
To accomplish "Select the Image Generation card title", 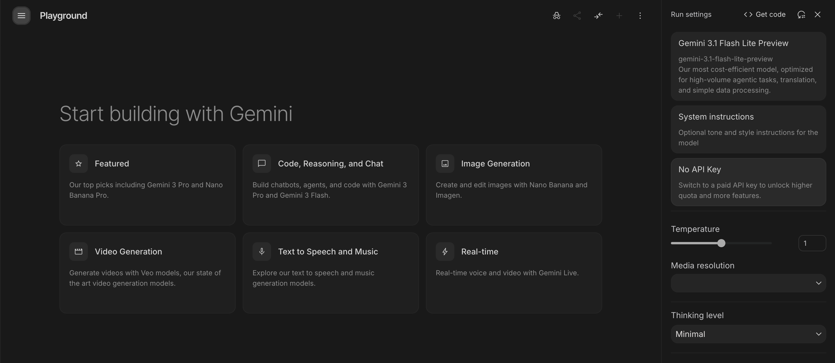I will point(495,164).
